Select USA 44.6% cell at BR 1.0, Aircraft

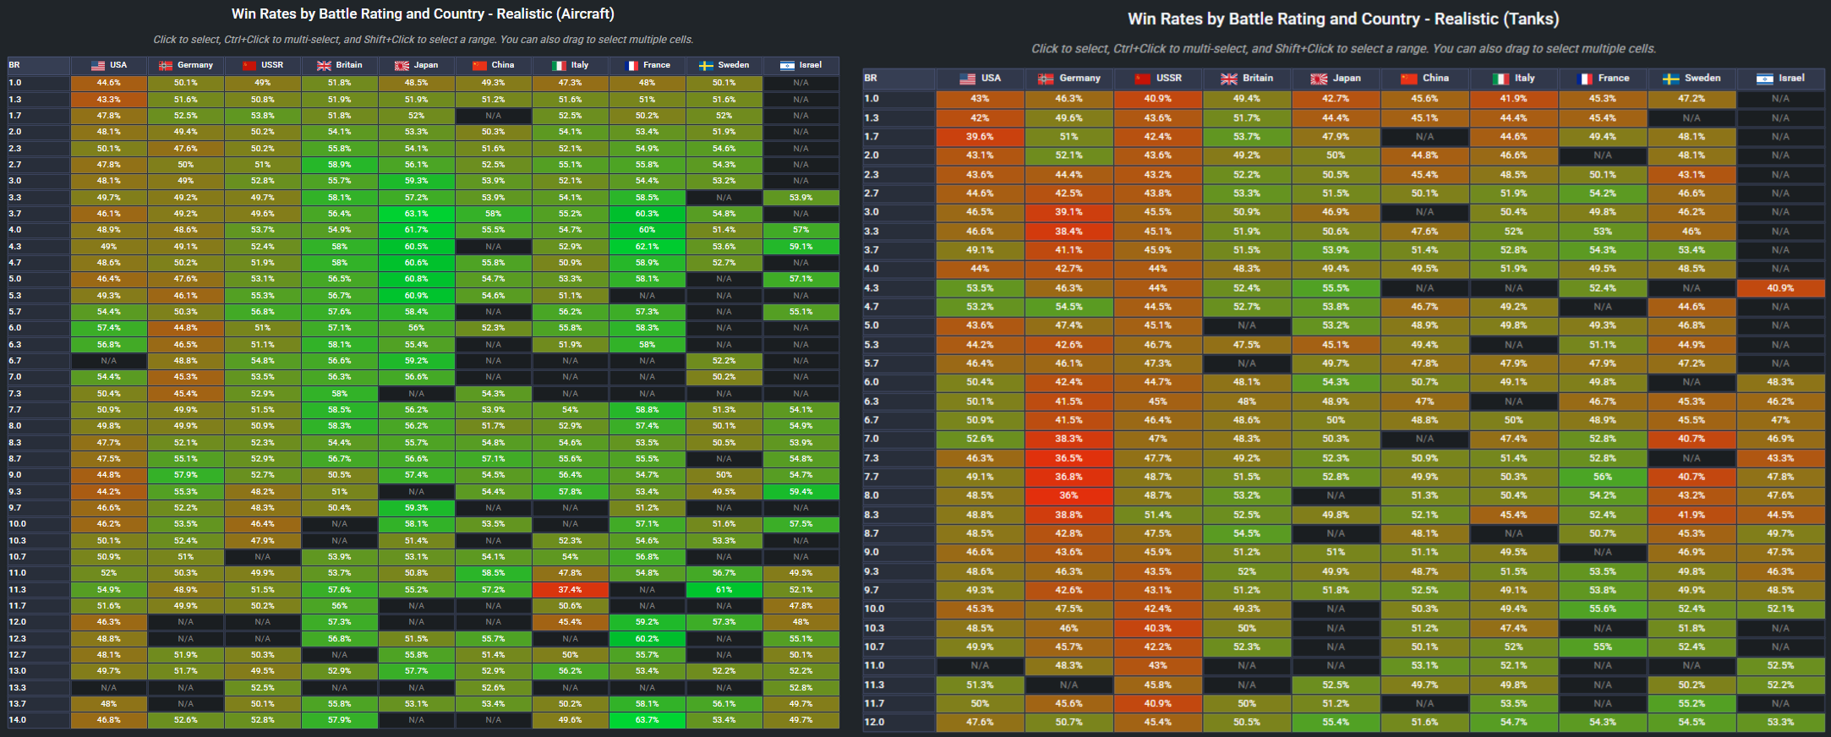click(x=108, y=83)
